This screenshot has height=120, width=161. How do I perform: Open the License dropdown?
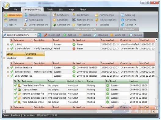(128, 25)
